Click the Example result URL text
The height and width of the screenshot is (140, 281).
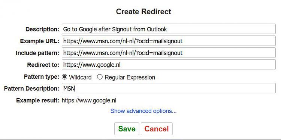[89, 100]
